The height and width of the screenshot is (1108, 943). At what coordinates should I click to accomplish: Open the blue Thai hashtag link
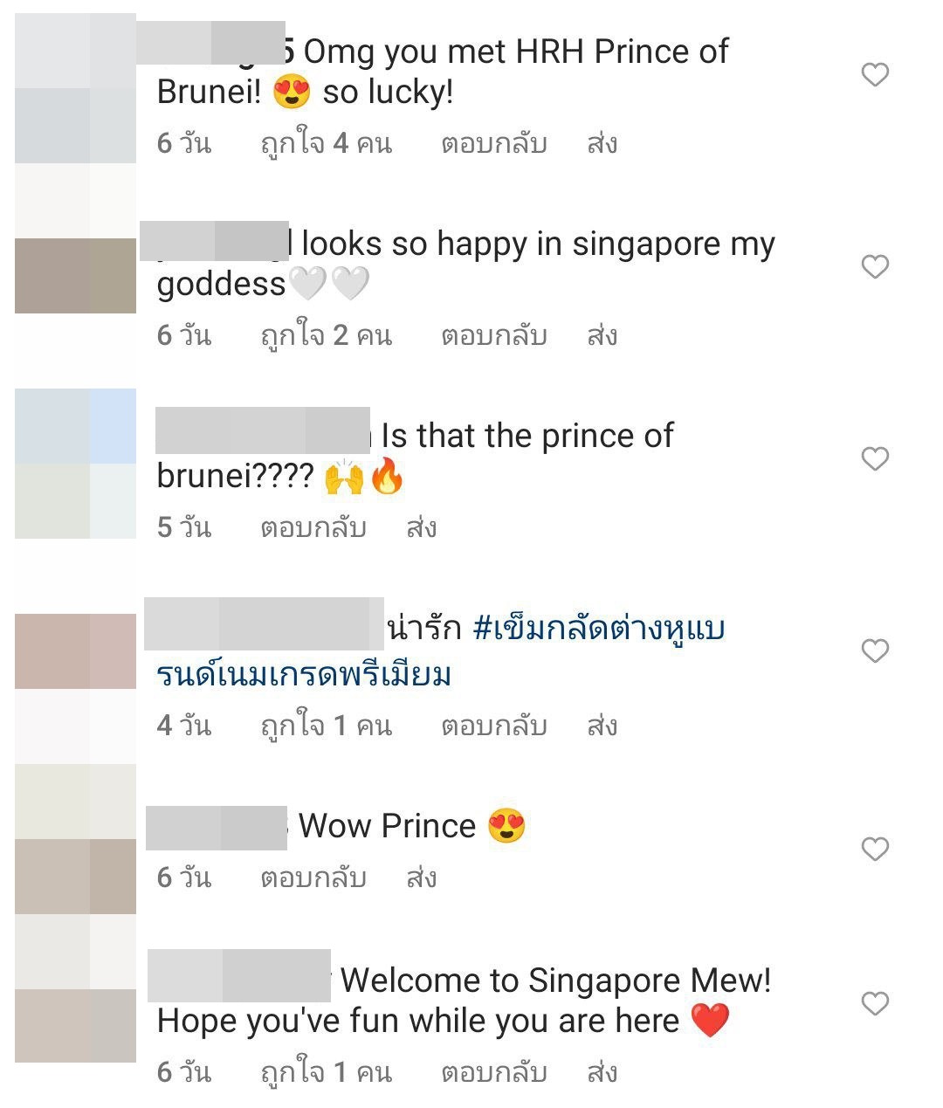click(440, 651)
